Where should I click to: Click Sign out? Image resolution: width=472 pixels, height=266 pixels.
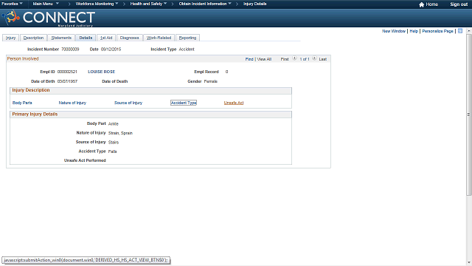pyautogui.click(x=459, y=4)
